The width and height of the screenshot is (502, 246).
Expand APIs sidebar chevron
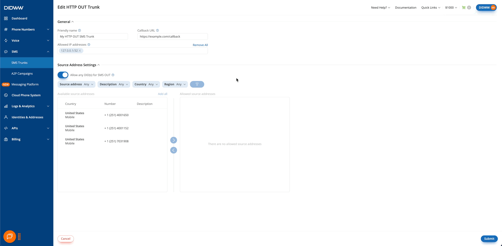[x=48, y=128]
